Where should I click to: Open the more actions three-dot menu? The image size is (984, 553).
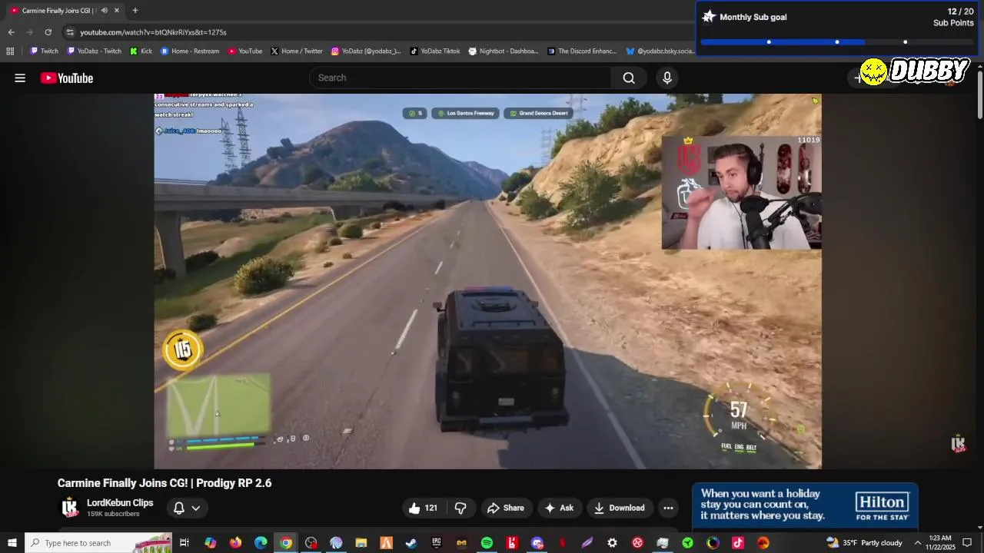668,508
